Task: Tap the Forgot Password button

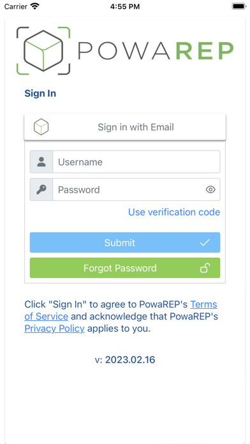Action: click(x=125, y=268)
